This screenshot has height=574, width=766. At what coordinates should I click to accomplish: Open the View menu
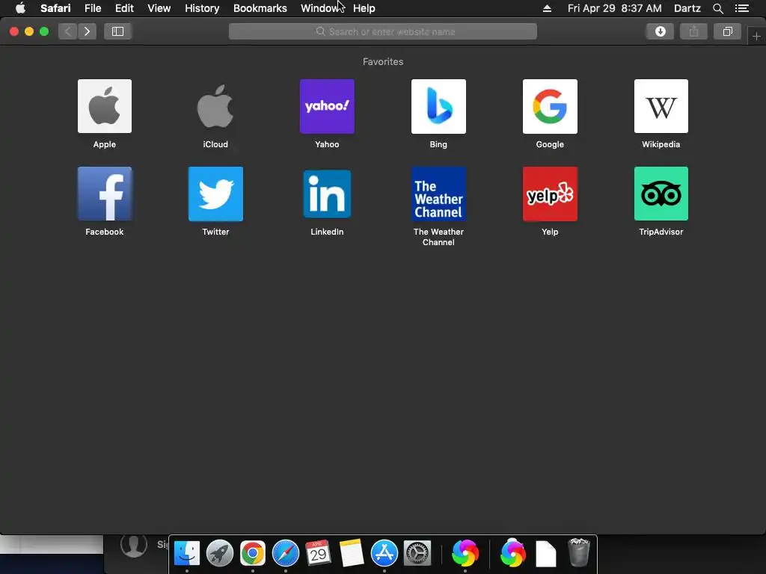[x=159, y=8]
